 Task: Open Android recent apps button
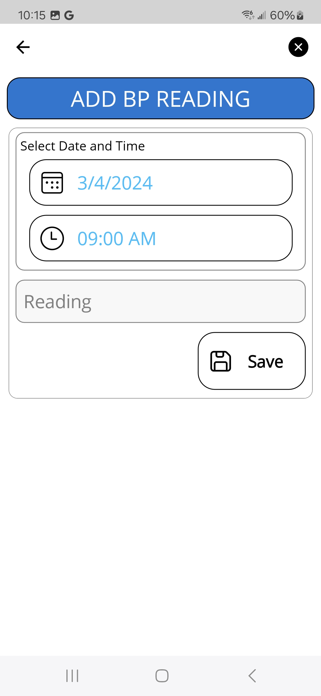pyautogui.click(x=72, y=676)
